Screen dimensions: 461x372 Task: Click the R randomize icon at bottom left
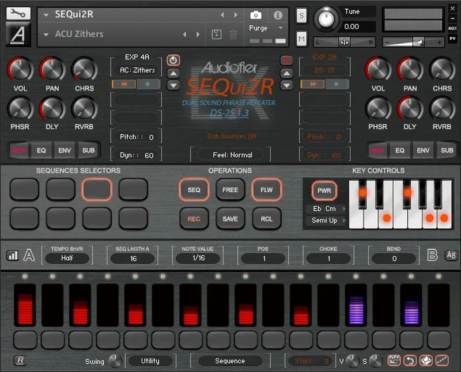click(20, 360)
